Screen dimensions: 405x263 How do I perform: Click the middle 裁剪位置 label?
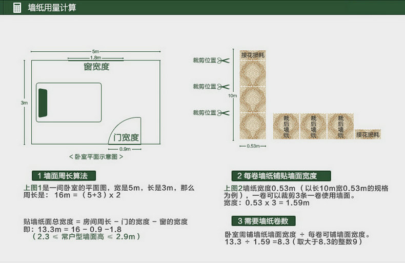205,87
